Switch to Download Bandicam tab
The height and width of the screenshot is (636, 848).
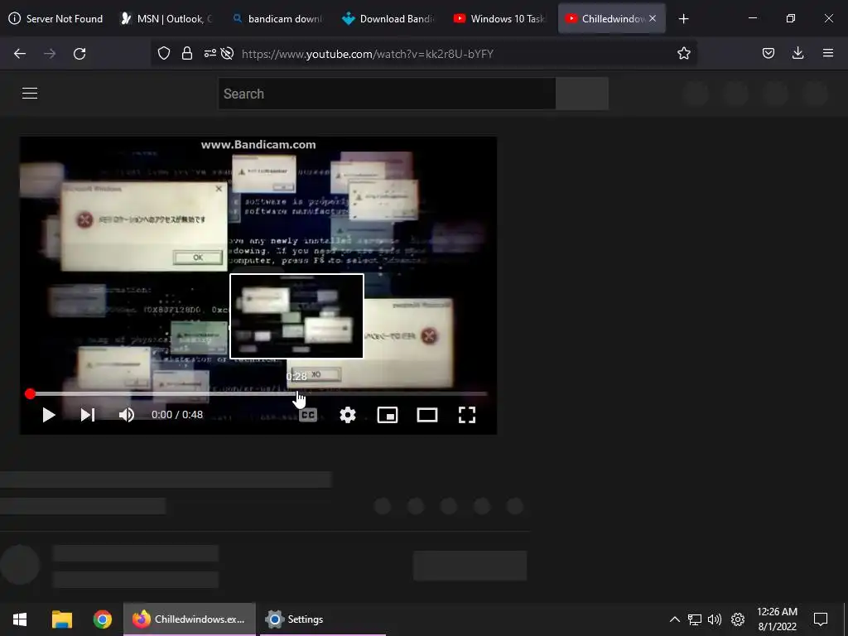coord(389,18)
